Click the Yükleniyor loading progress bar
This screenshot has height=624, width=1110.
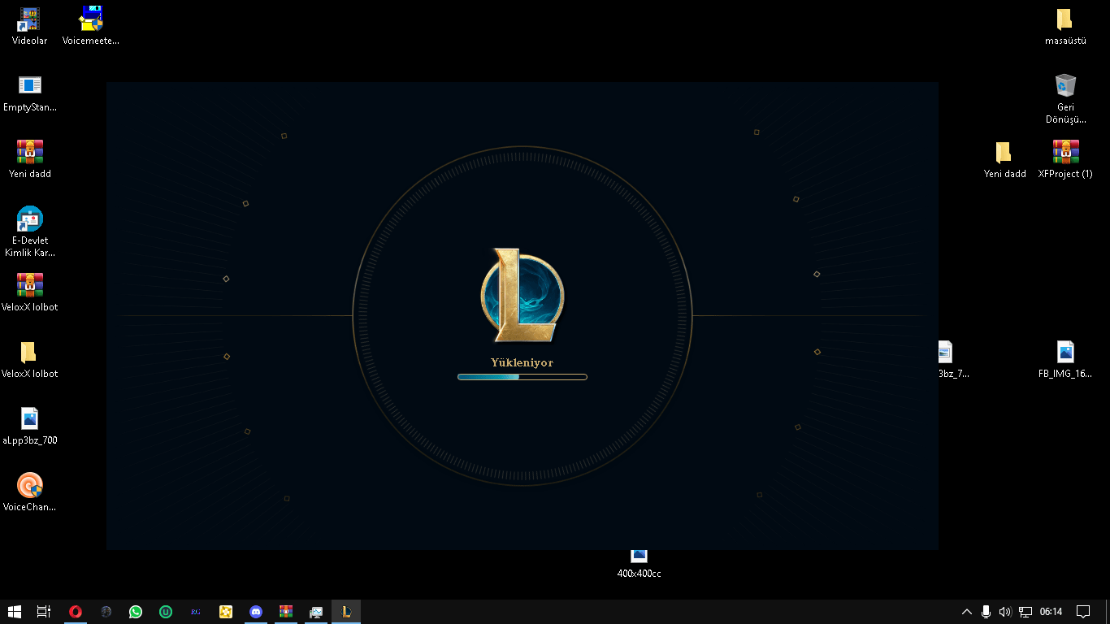522,377
